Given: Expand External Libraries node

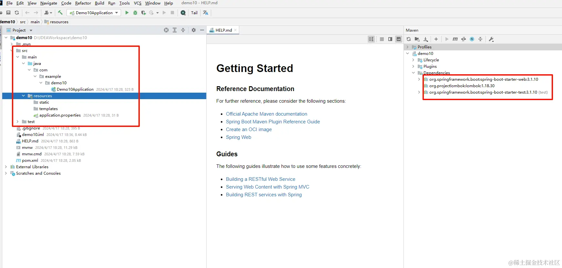Looking at the screenshot, I should point(6,167).
